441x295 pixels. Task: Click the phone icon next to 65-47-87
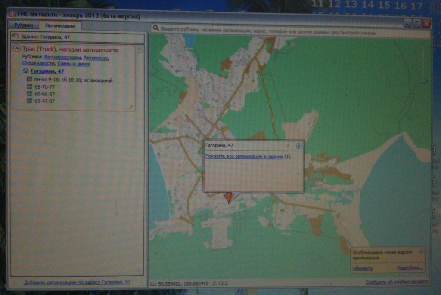point(29,101)
